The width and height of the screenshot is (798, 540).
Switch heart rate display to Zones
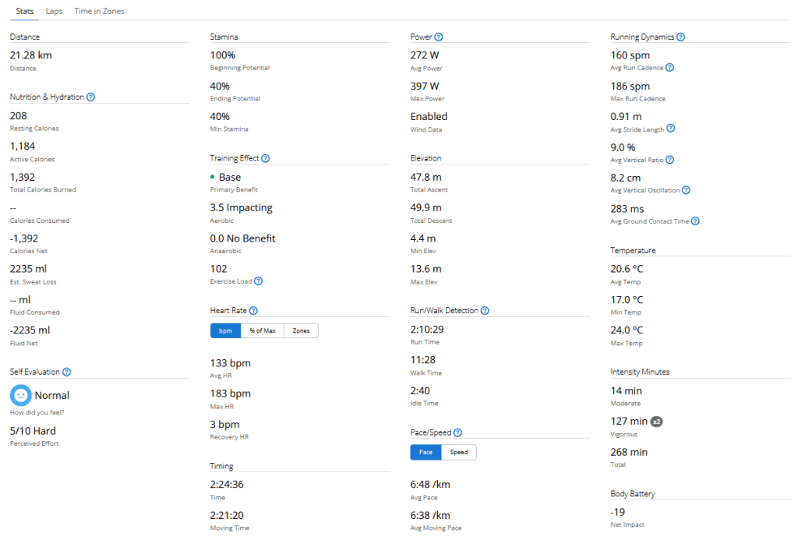tap(301, 331)
